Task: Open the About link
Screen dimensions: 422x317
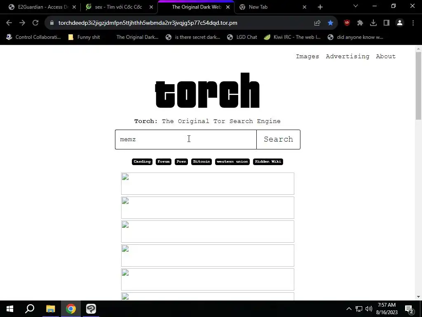Action: (386, 56)
